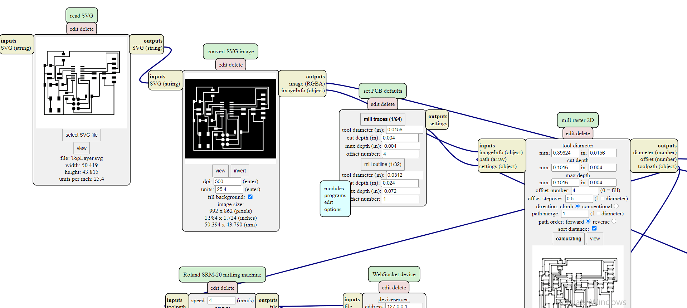The width and height of the screenshot is (687, 308).
Task: Select the convert SVG image 'SVG (string)' input
Action: (x=165, y=84)
